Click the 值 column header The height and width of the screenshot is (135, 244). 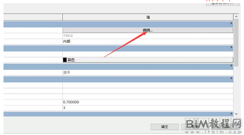(148, 17)
